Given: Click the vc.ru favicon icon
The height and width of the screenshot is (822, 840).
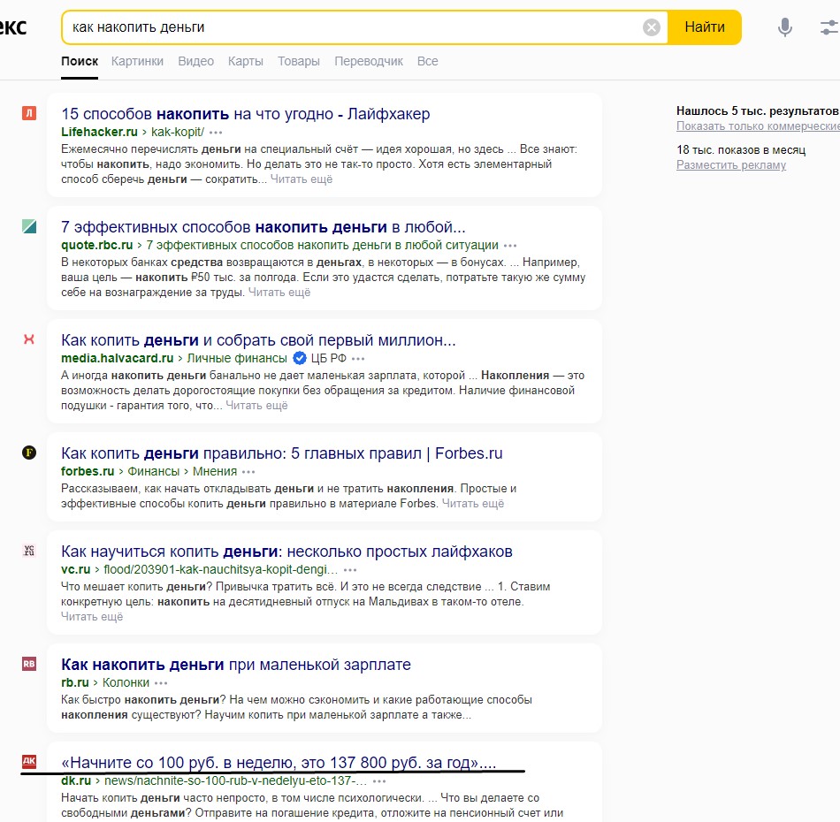Looking at the screenshot, I should click(29, 551).
